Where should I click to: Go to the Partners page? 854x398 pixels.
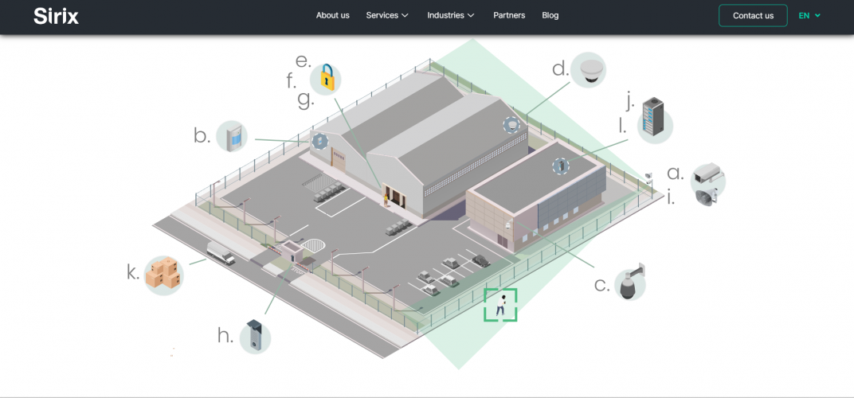pyautogui.click(x=509, y=15)
